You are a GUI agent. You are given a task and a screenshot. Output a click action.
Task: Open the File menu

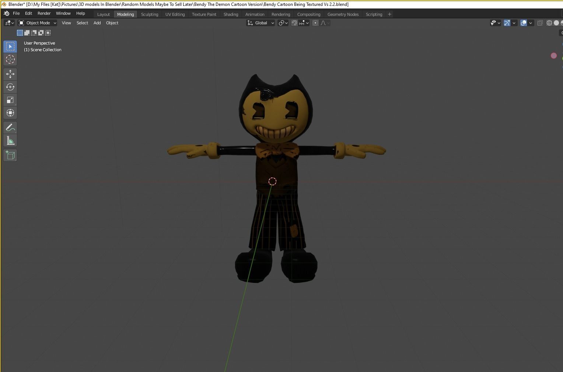pos(16,13)
